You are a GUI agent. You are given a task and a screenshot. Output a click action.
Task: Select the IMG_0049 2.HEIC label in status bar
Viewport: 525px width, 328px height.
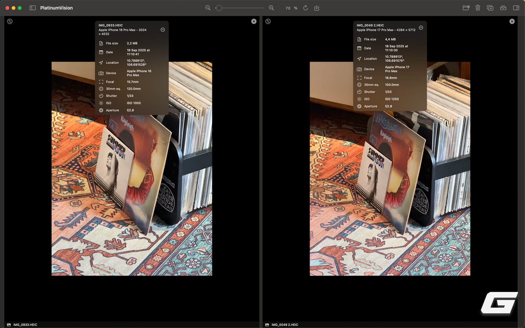(x=285, y=325)
